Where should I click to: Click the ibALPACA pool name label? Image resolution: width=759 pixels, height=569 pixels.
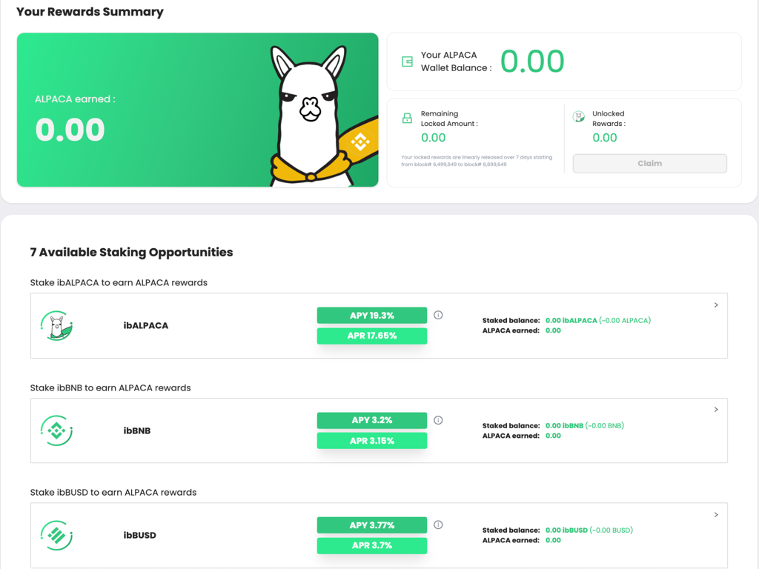click(x=146, y=326)
